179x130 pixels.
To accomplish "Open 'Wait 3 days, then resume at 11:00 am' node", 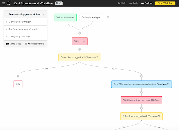I will click(x=141, y=100).
